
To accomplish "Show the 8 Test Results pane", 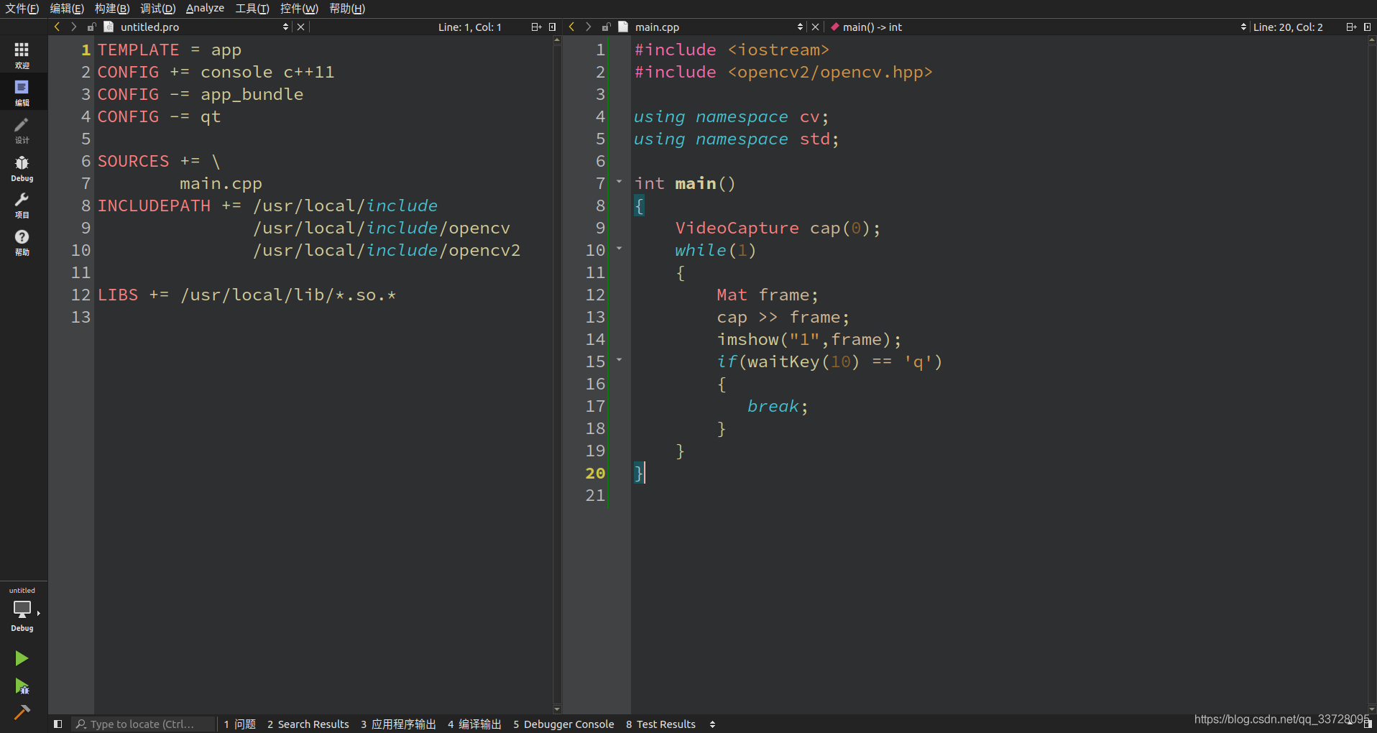I will tap(660, 724).
